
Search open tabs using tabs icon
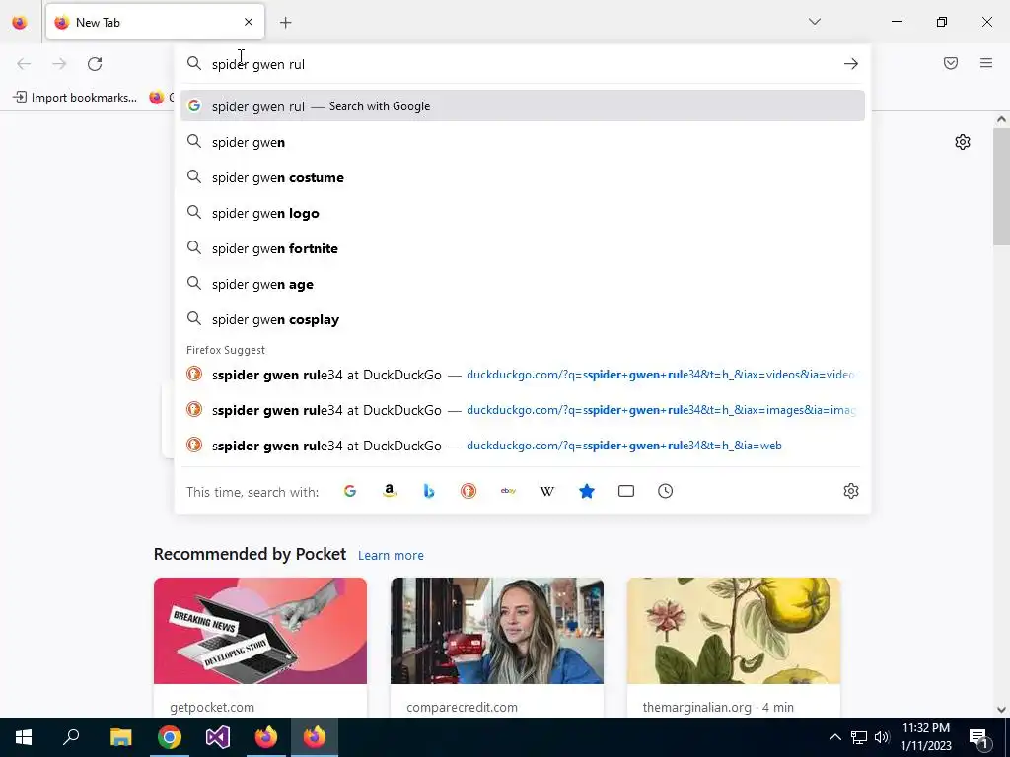(626, 491)
